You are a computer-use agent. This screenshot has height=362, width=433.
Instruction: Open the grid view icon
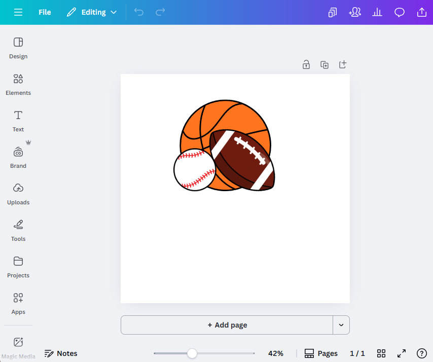point(381,353)
